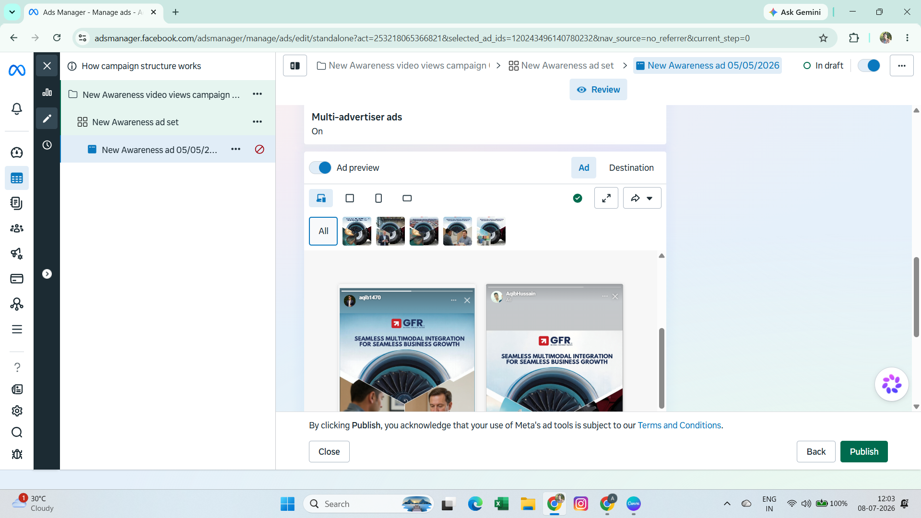Select the square feed format preview
Viewport: 921px width, 518px height.
350,198
